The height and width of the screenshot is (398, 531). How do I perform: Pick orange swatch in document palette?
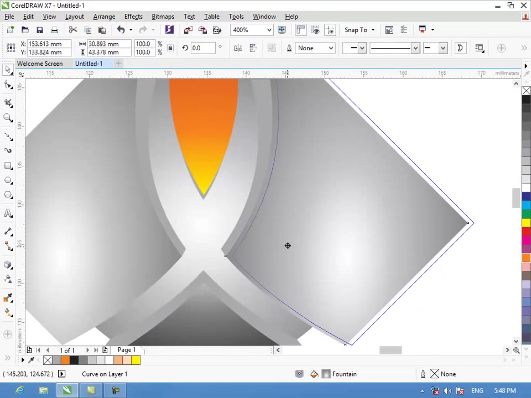point(65,360)
